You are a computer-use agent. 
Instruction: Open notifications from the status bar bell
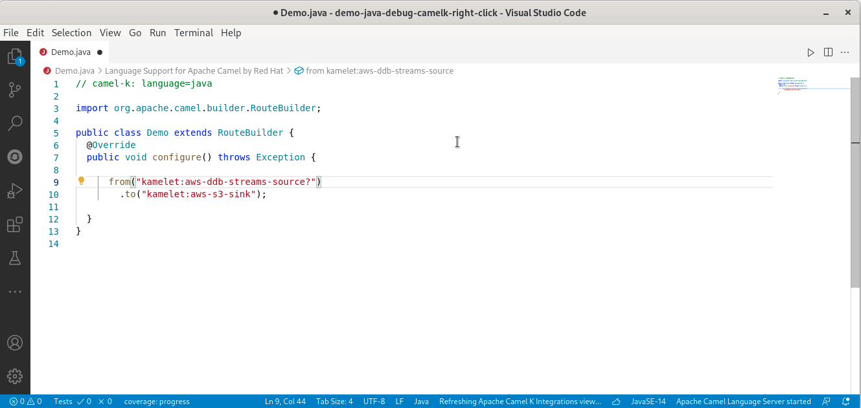click(846, 401)
